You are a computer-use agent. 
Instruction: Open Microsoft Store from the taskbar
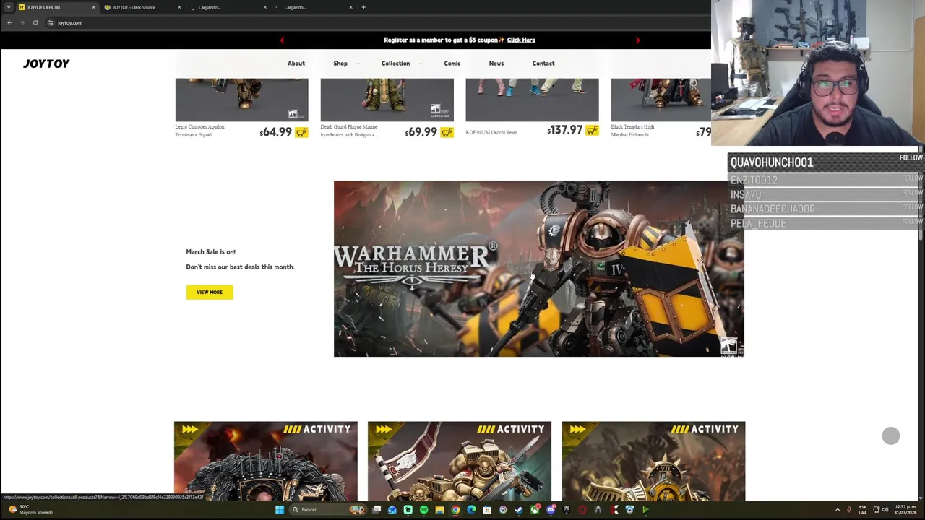click(x=487, y=510)
